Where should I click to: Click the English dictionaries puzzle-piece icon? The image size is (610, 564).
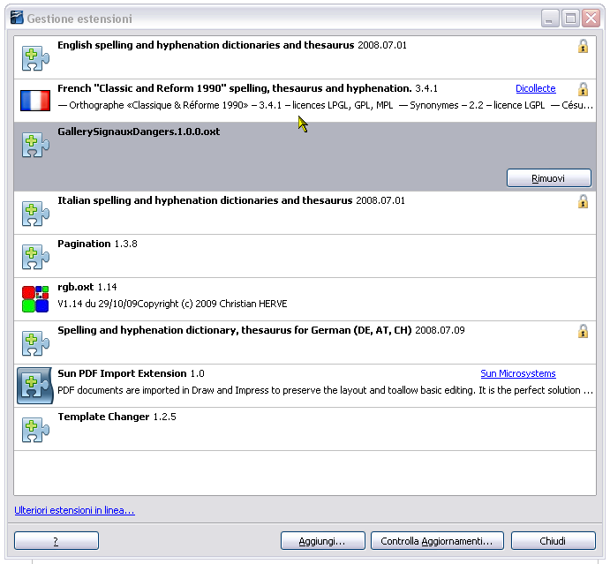click(35, 59)
